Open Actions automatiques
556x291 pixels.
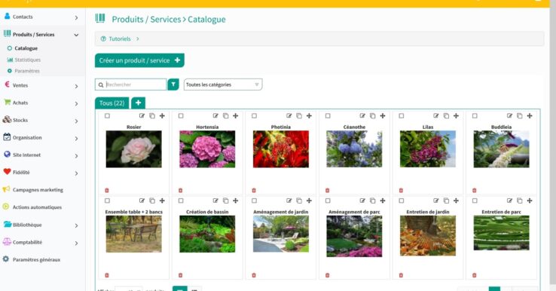pyautogui.click(x=37, y=207)
